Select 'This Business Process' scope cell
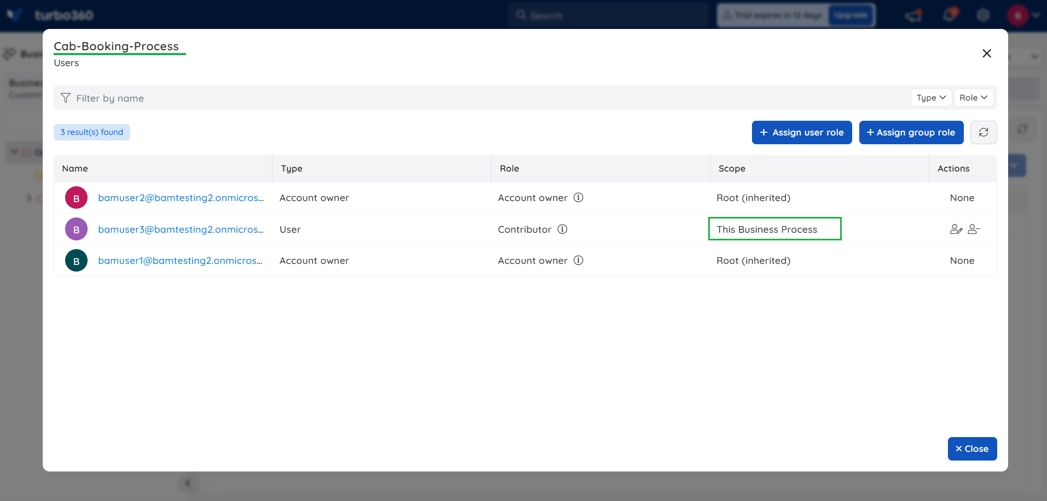The height and width of the screenshot is (501, 1047). 767,229
